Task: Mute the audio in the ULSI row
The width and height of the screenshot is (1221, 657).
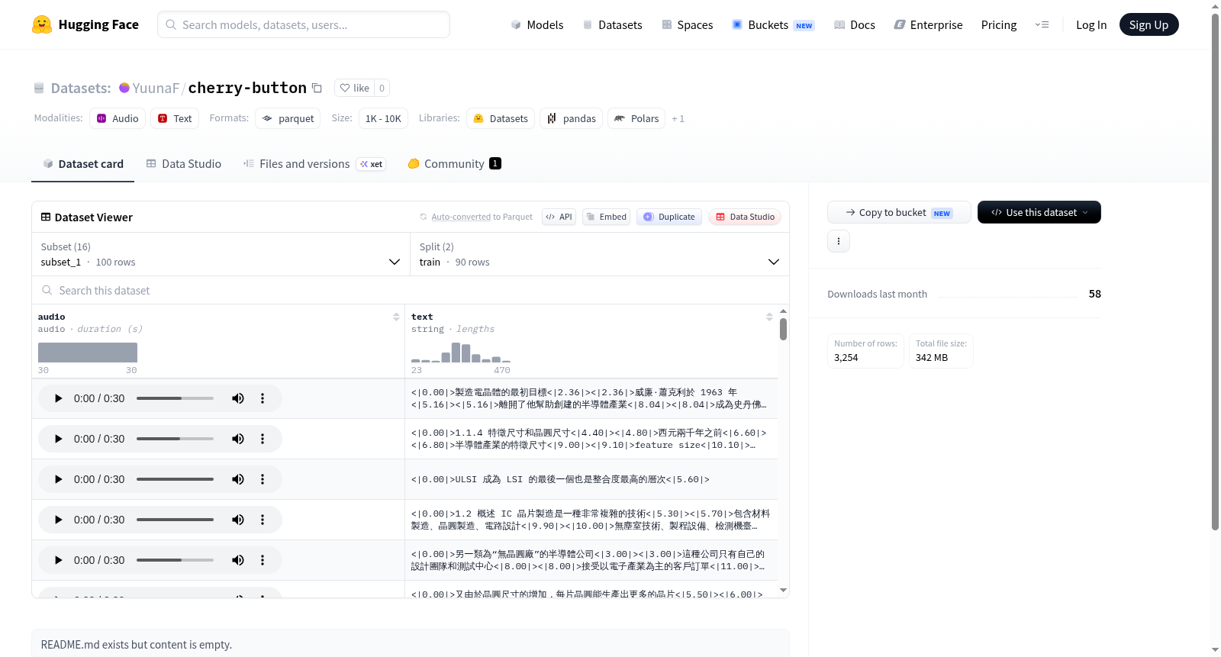Action: [x=238, y=479]
